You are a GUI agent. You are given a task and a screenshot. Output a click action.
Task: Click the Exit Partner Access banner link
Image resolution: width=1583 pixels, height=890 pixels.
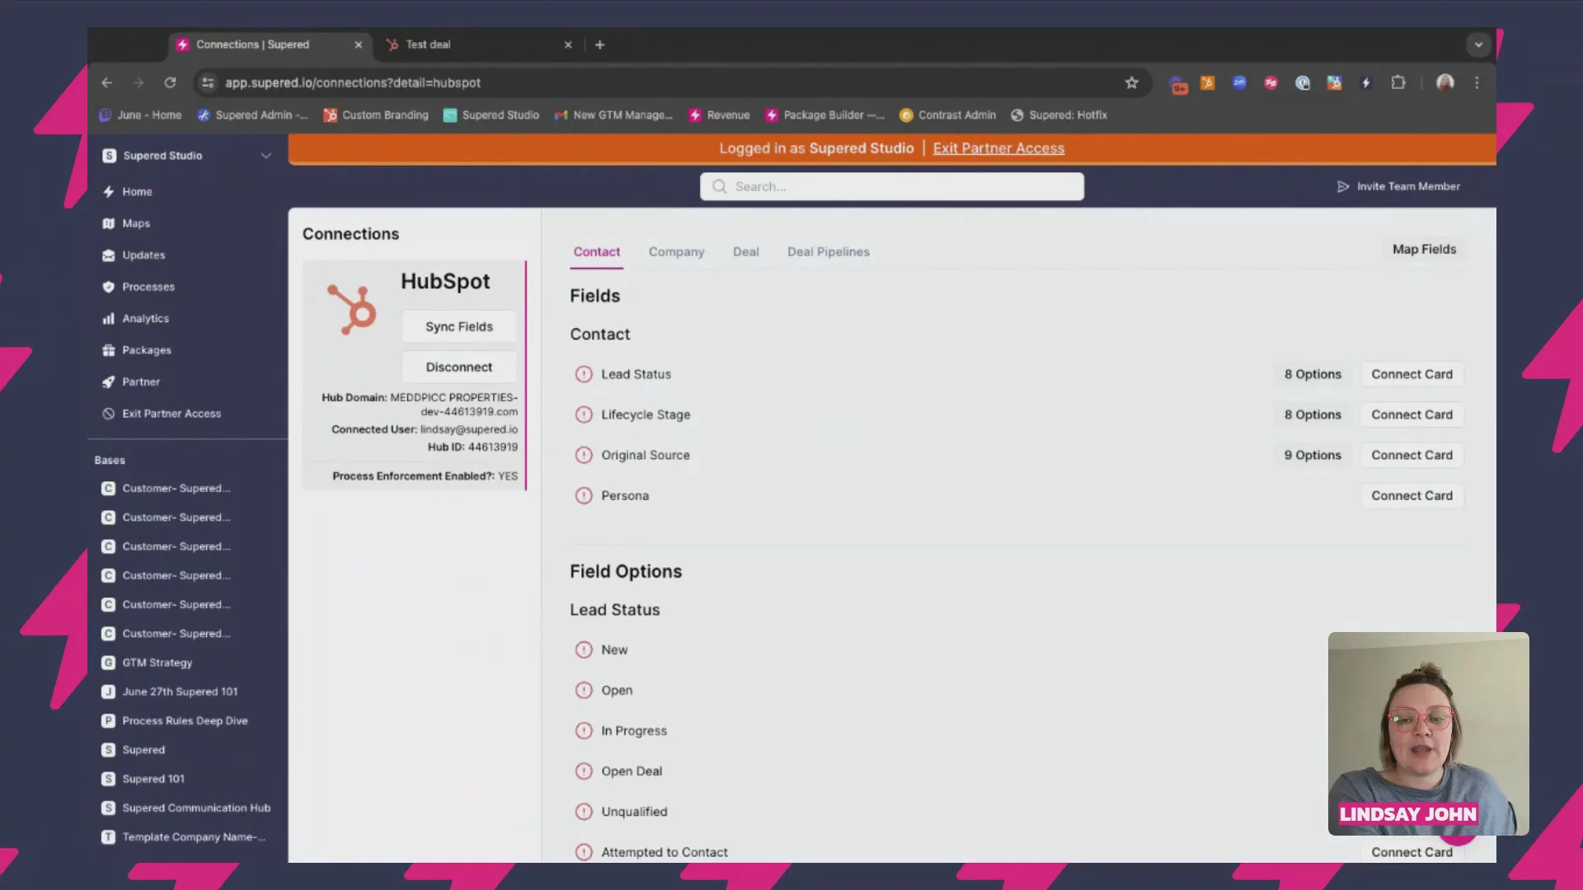pyautogui.click(x=998, y=148)
